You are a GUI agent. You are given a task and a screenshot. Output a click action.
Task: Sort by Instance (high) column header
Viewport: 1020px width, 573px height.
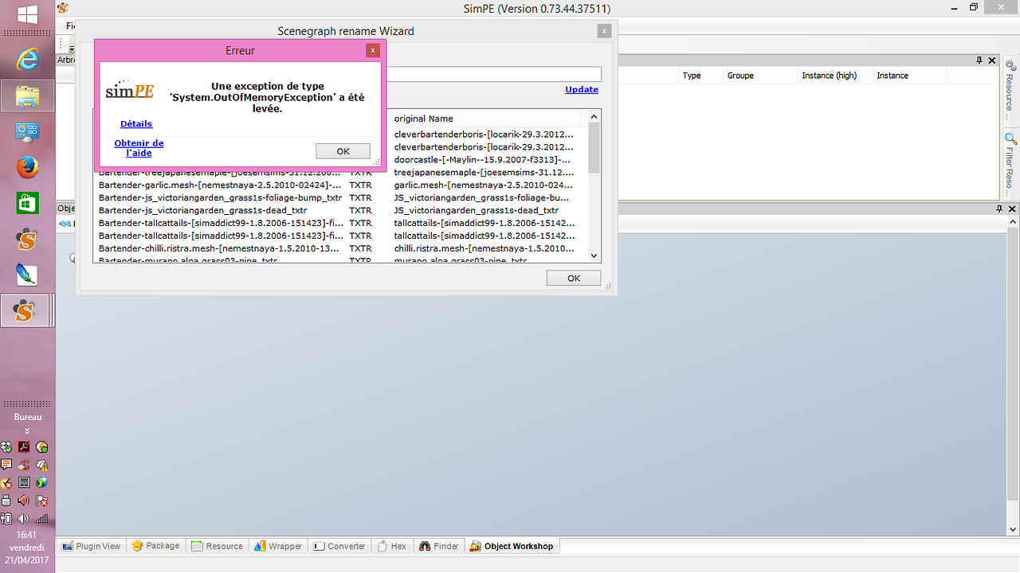tap(829, 76)
